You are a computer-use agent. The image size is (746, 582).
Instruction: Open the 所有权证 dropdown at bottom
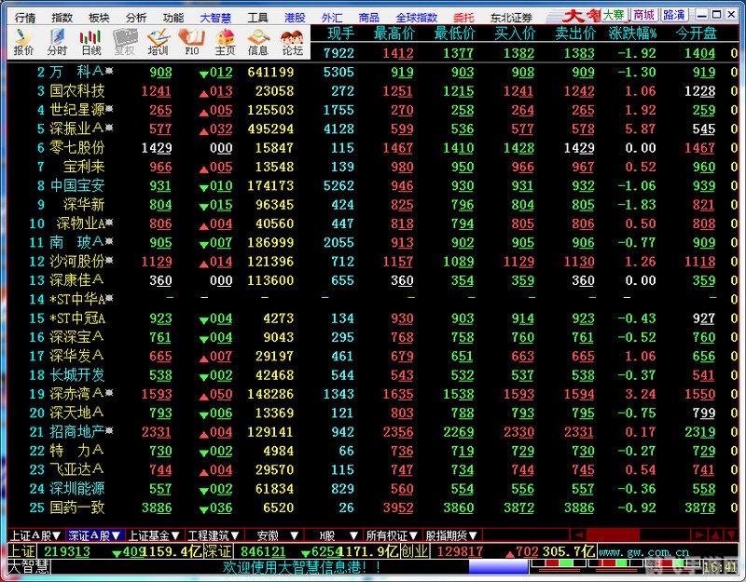click(391, 535)
